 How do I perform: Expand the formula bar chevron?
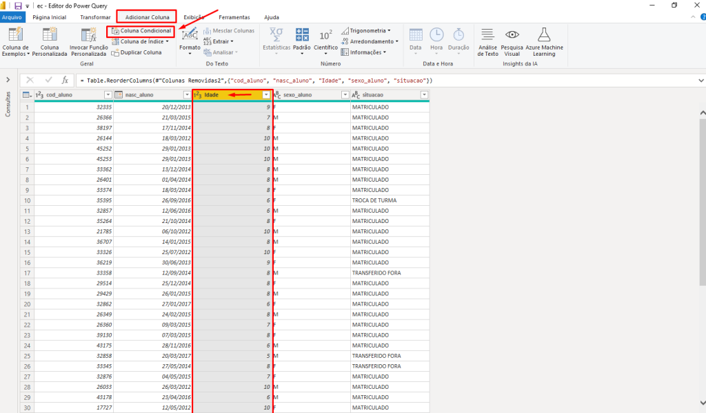(700, 80)
